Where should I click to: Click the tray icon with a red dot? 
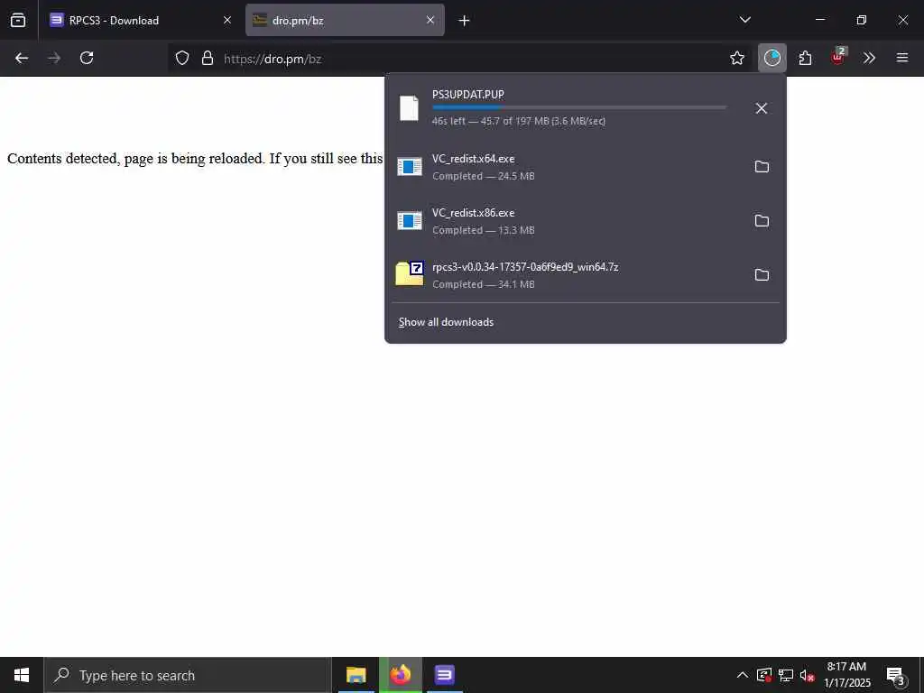pos(764,675)
